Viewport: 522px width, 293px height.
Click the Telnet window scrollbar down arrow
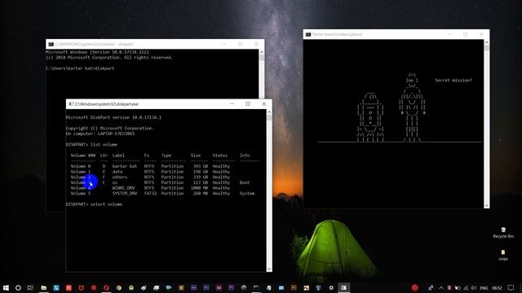coord(486,205)
